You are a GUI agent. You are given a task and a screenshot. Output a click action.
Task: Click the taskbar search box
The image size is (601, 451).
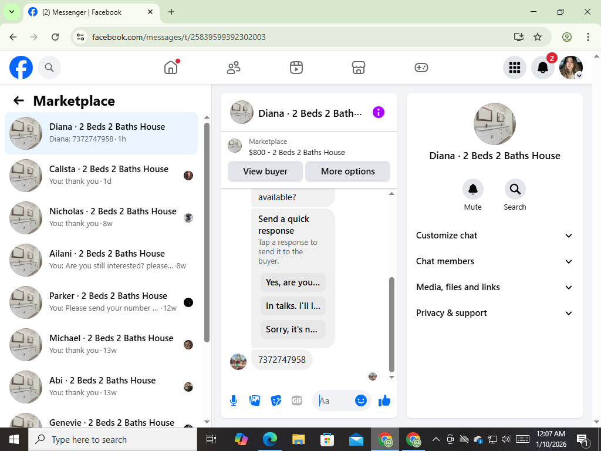point(113,439)
